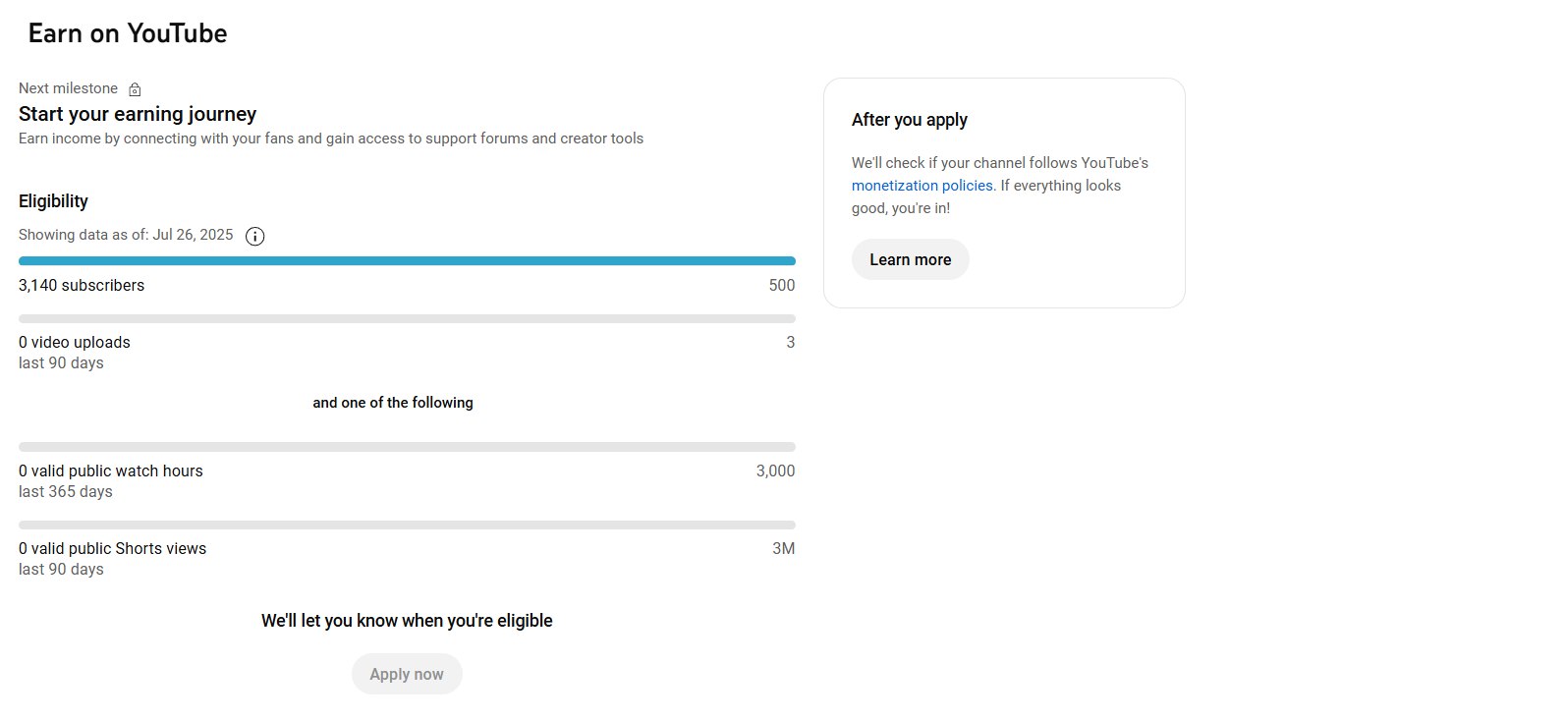Select the Earn on YouTube heading
Image resolution: width=1565 pixels, height=720 pixels.
(128, 33)
